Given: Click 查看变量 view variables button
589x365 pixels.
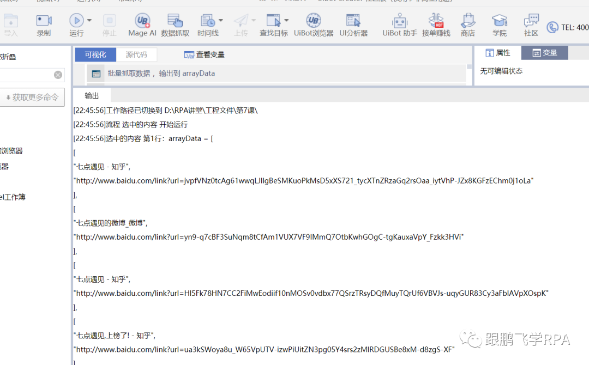Looking at the screenshot, I should 205,55.
